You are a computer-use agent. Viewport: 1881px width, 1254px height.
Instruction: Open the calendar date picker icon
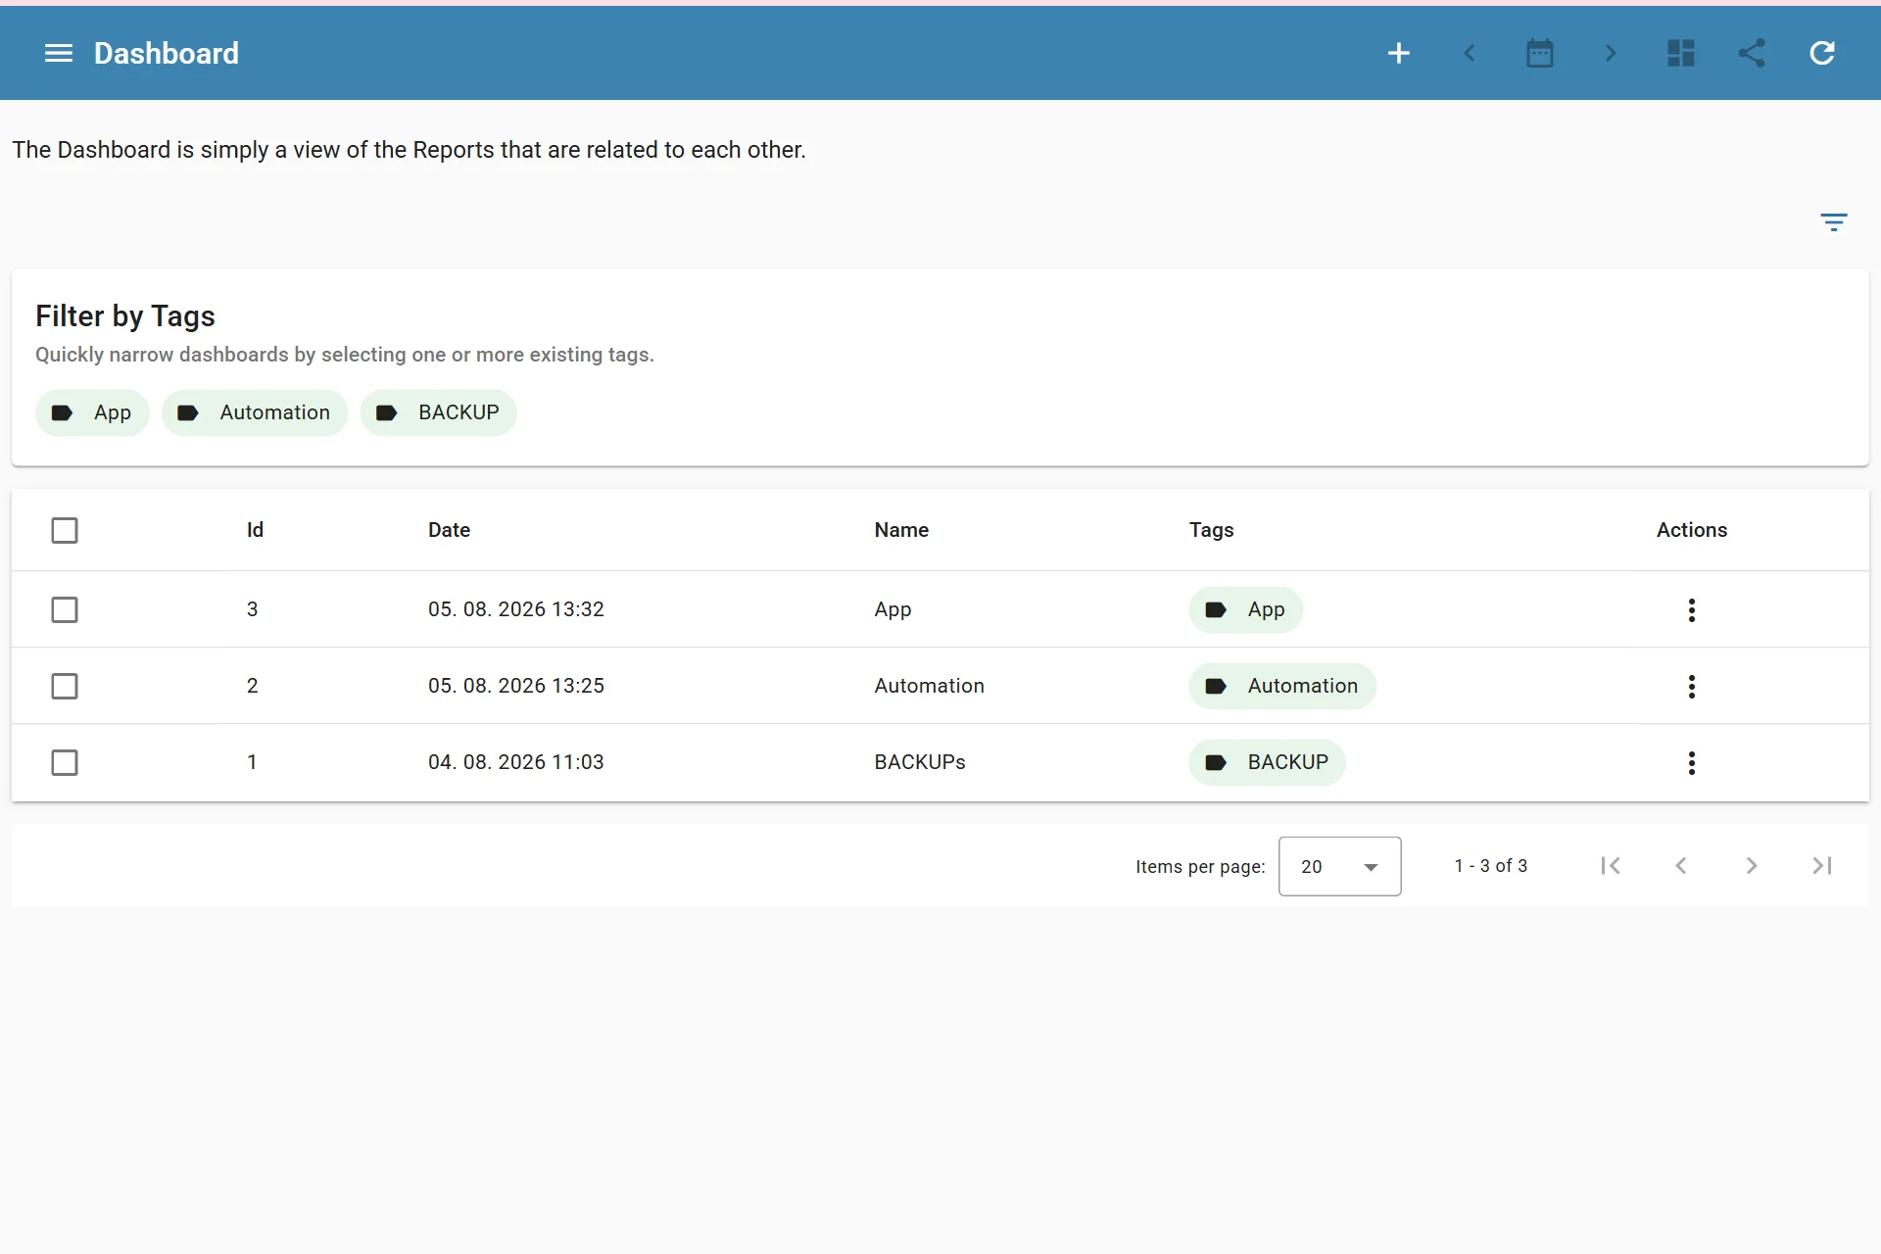pyautogui.click(x=1540, y=53)
